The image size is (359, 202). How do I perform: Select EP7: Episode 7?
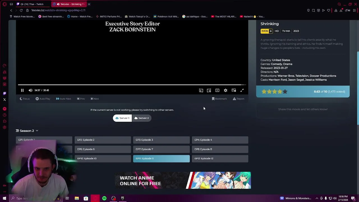coord(161,149)
